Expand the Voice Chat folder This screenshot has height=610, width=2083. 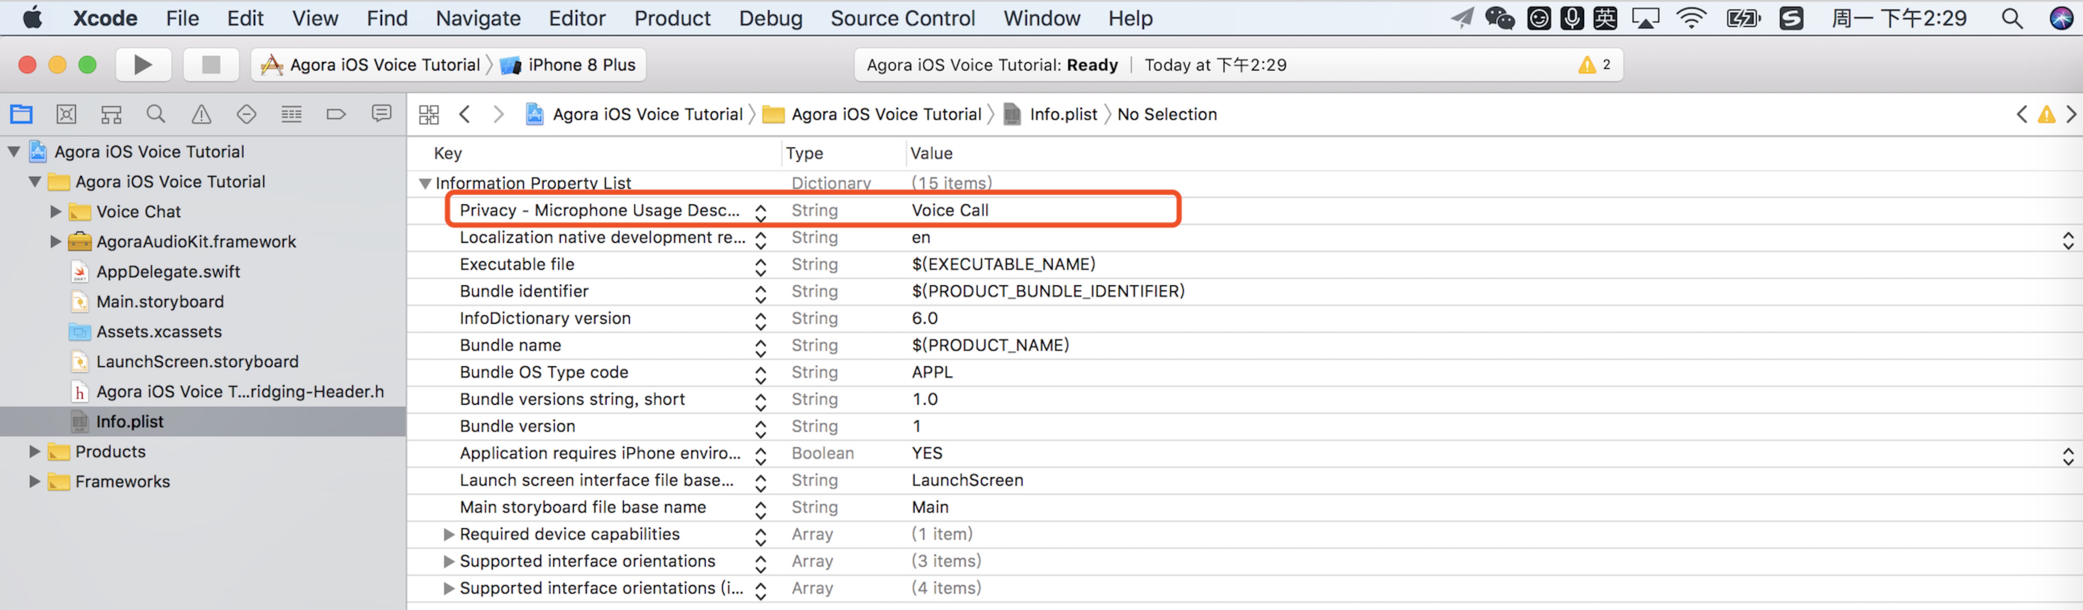tap(55, 212)
